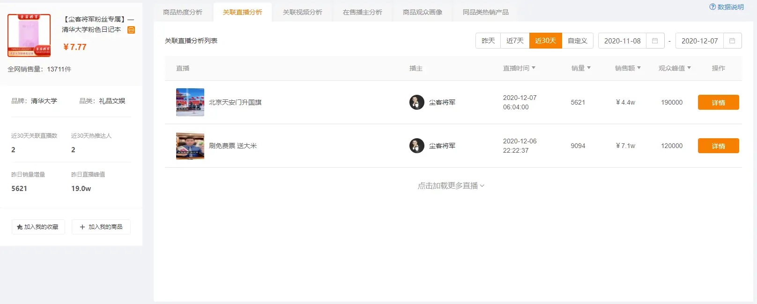Click the product title 清华大学粉色日记本

[91, 29]
